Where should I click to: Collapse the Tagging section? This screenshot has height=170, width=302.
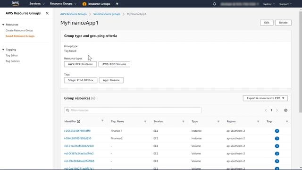(x=3, y=50)
